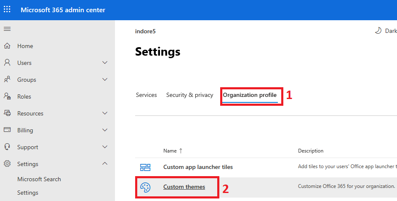This screenshot has width=397, height=201.
Task: Click the Support headset icon
Action: pos(7,147)
